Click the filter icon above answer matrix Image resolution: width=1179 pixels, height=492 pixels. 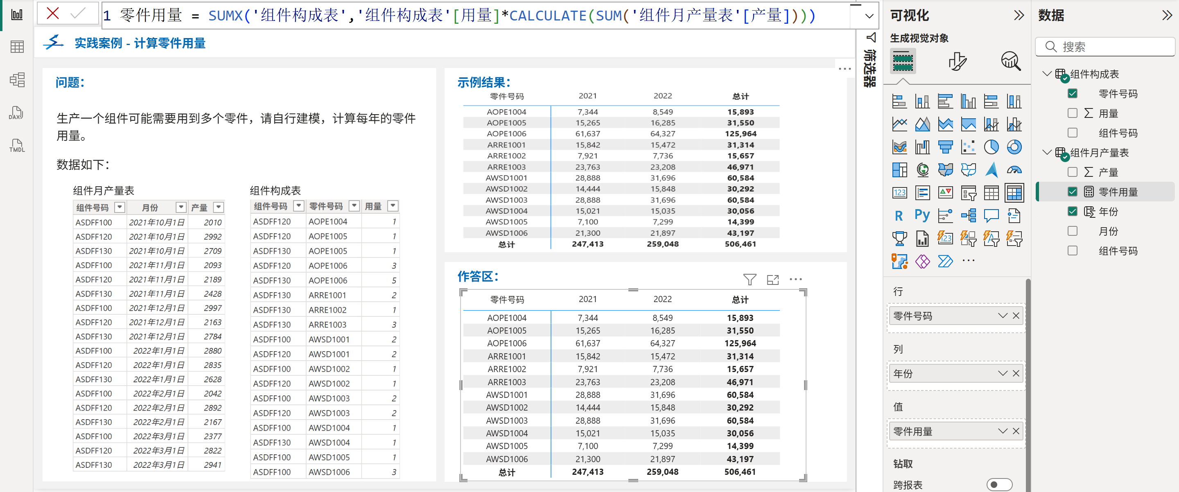point(749,279)
